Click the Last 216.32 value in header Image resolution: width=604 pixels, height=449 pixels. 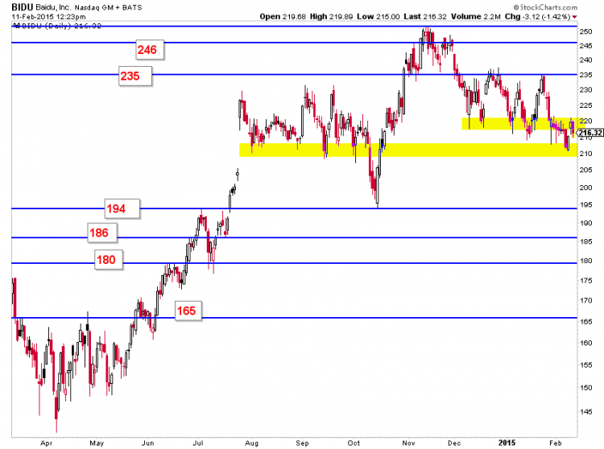point(425,17)
